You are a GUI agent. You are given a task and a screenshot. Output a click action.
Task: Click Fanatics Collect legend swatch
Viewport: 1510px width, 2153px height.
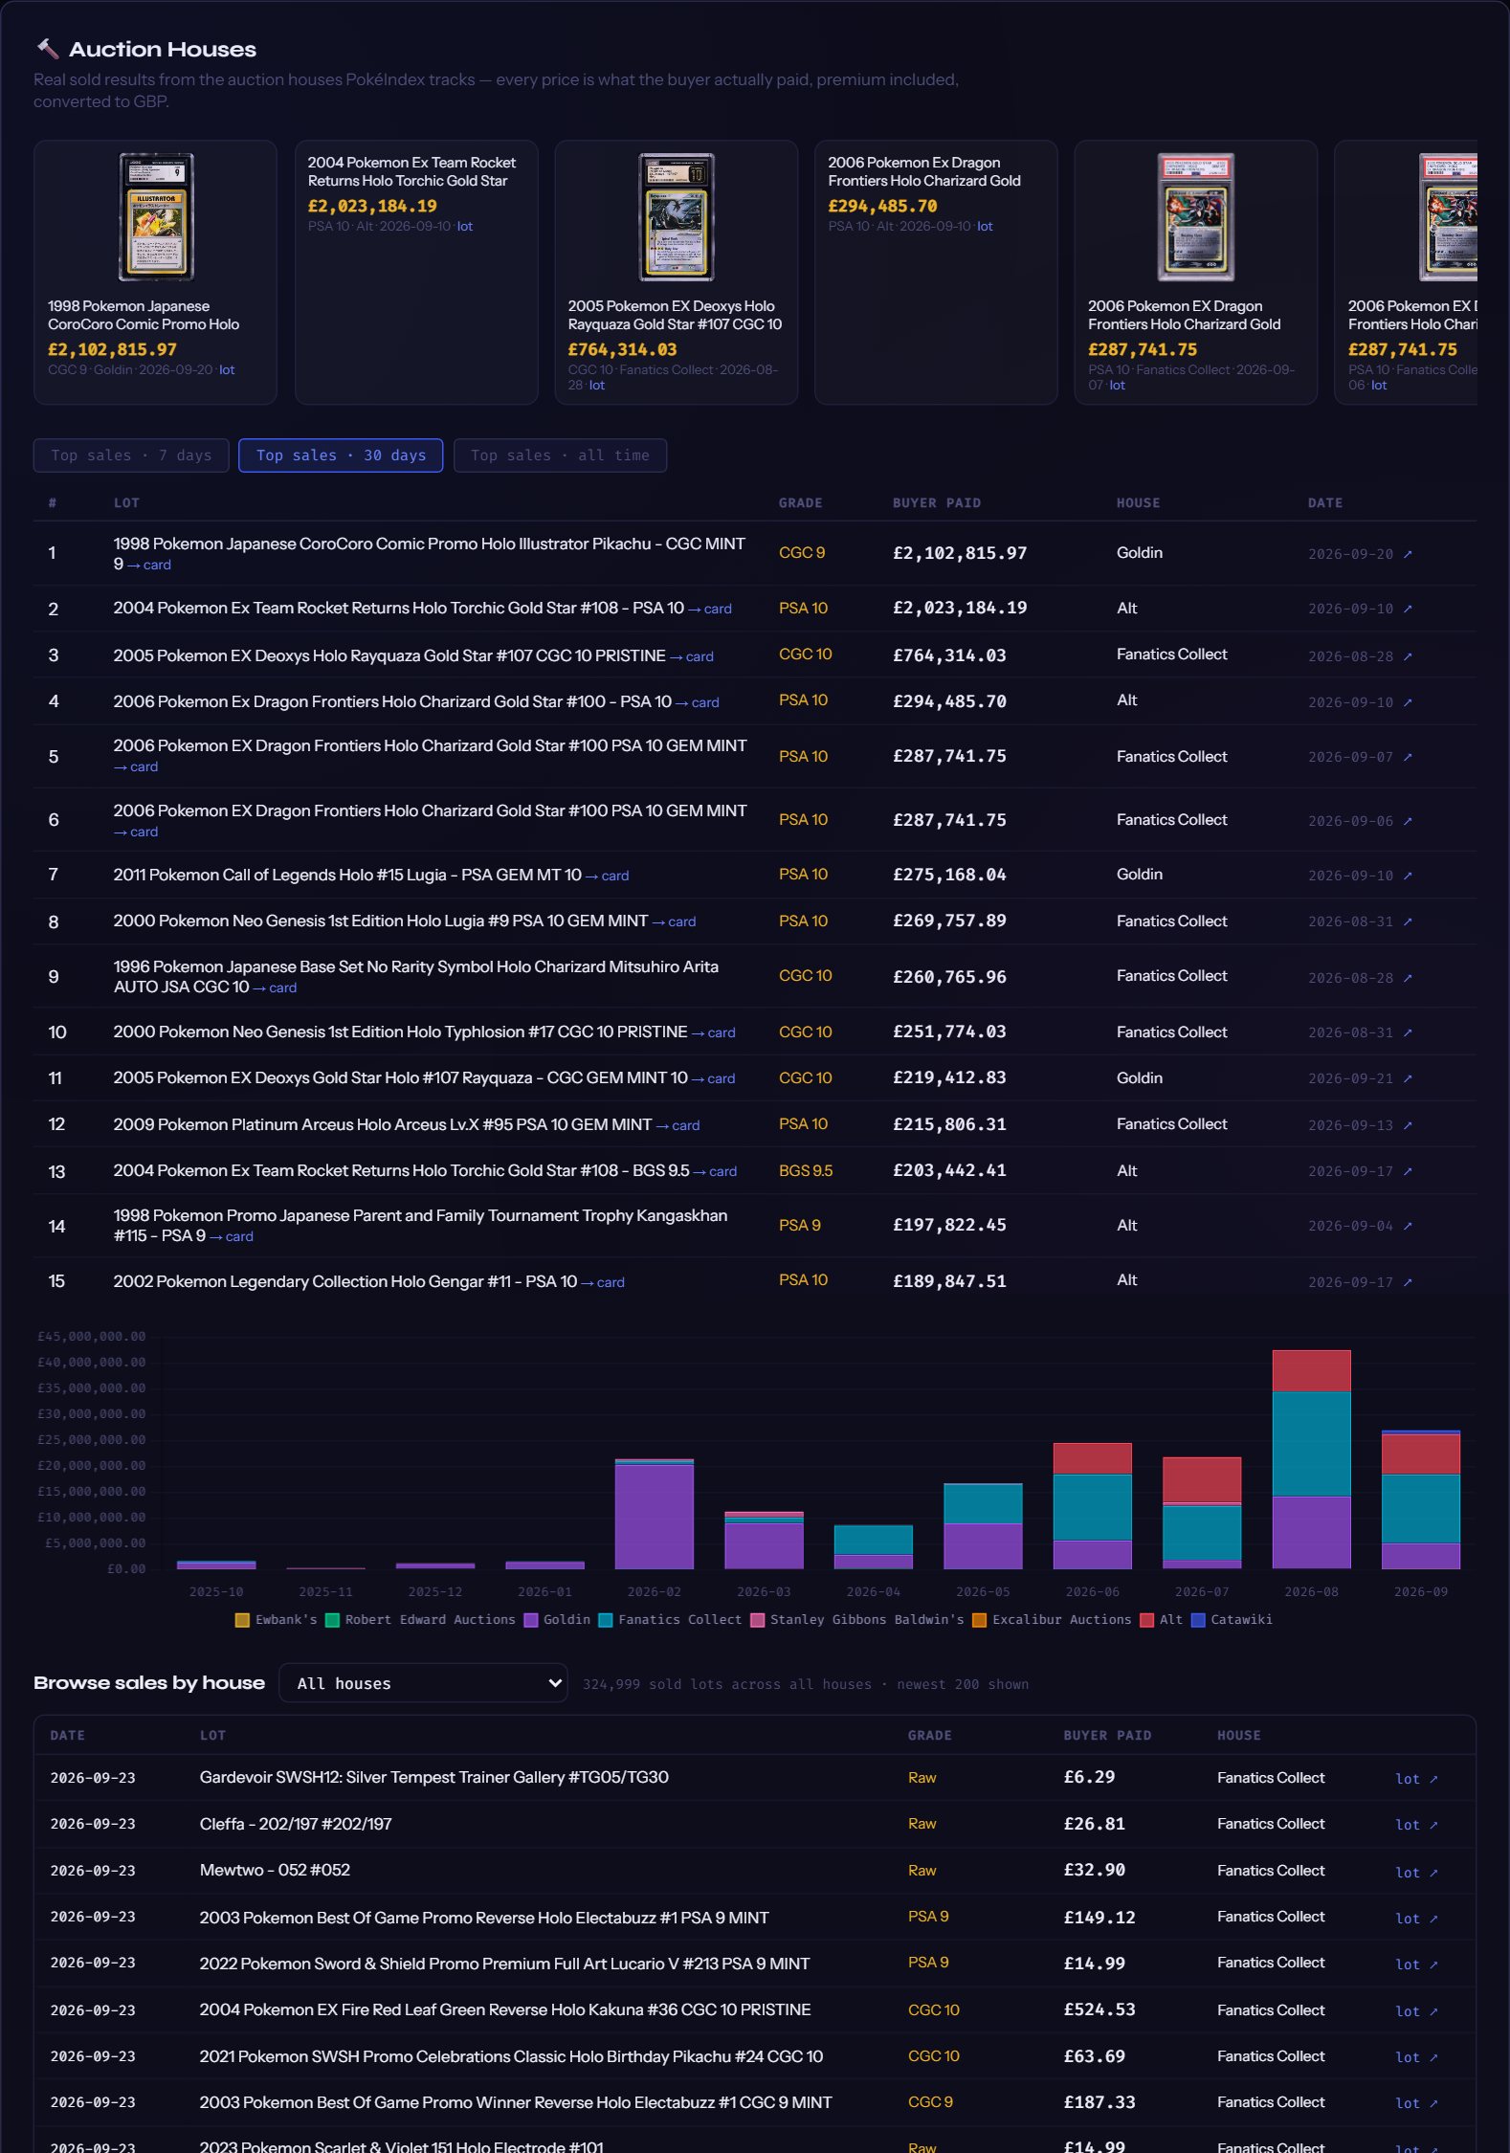tap(605, 1620)
